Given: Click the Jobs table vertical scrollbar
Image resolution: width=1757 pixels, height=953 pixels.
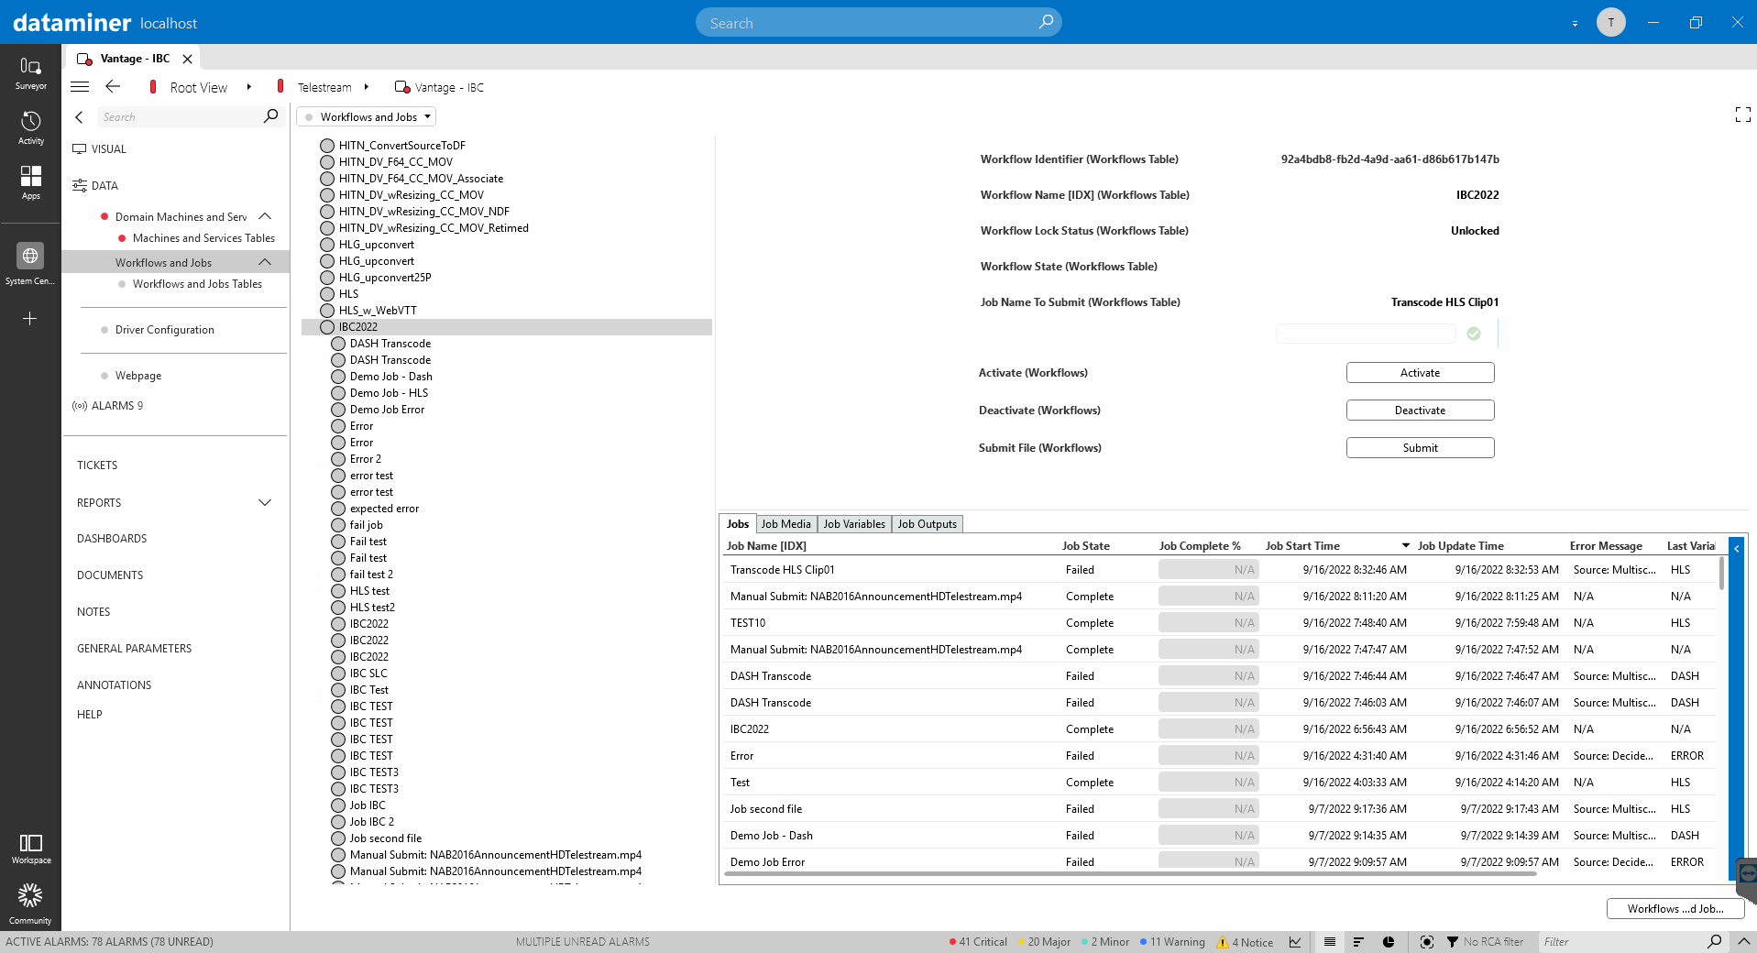Looking at the screenshot, I should click(x=1721, y=574).
